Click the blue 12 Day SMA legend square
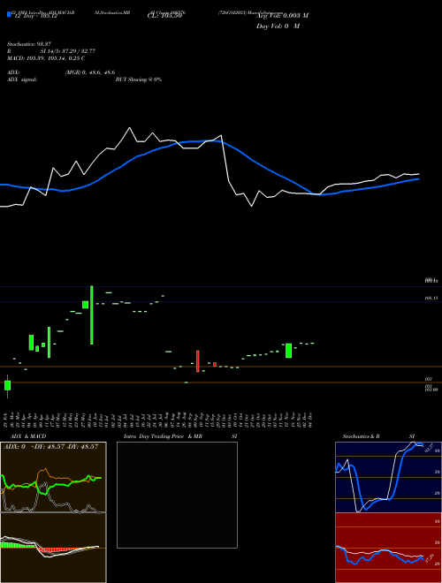The image size is (442, 583). tap(9, 15)
